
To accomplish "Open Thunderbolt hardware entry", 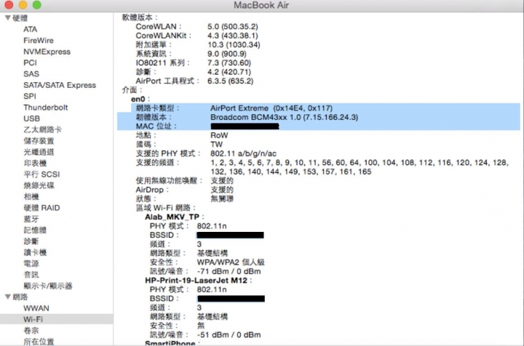I will (45, 108).
